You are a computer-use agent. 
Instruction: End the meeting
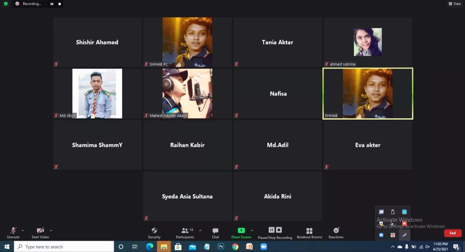click(x=453, y=233)
